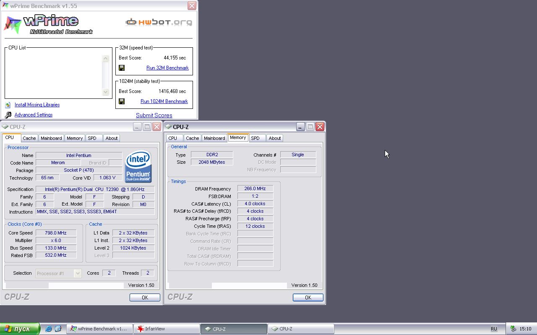The width and height of the screenshot is (537, 335).
Task: Click the wPrime window title icon
Action: [5, 6]
